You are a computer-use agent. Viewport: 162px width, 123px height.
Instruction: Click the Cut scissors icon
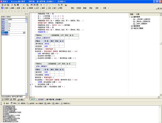pyautogui.click(x=12, y=5)
